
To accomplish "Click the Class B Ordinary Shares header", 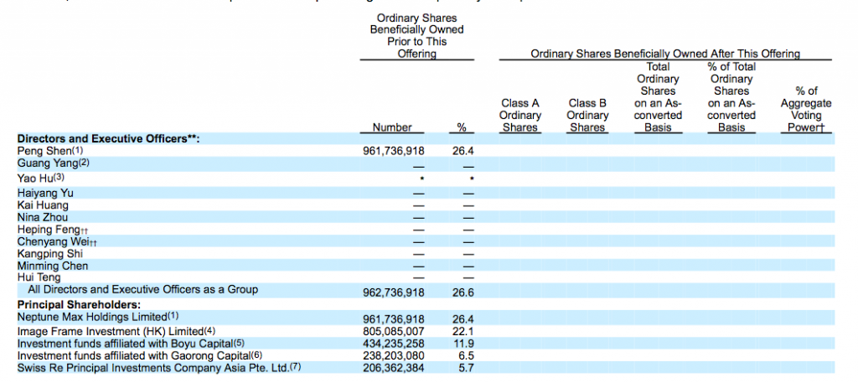I will click(587, 116).
